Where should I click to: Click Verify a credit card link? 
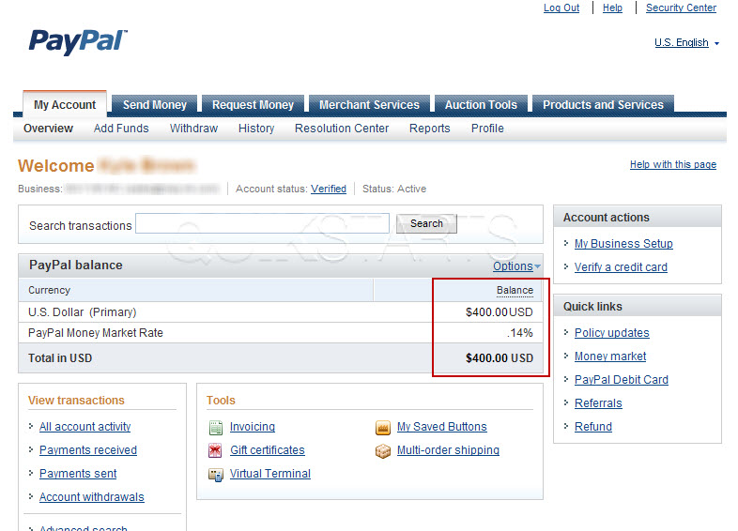pos(621,267)
